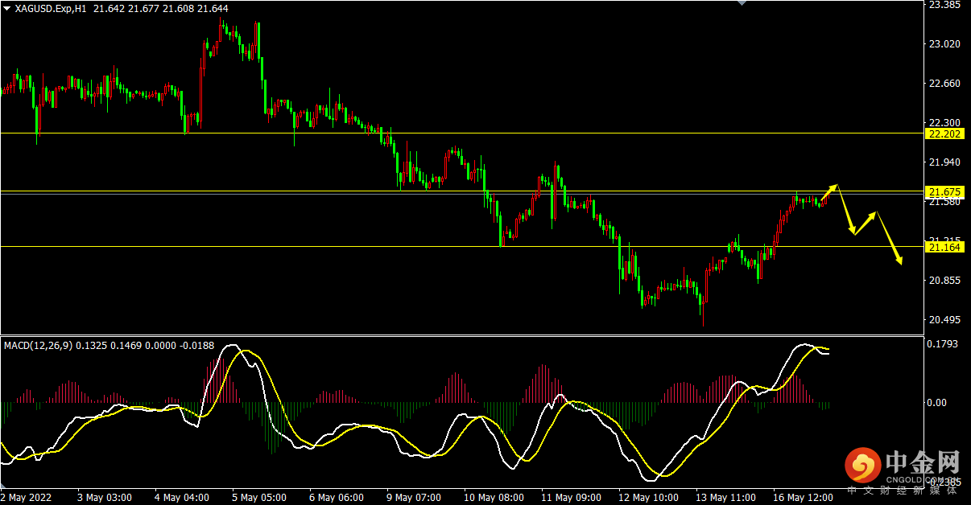Click the 22.660 value on price scale
This screenshot has width=971, height=505.
[x=944, y=84]
